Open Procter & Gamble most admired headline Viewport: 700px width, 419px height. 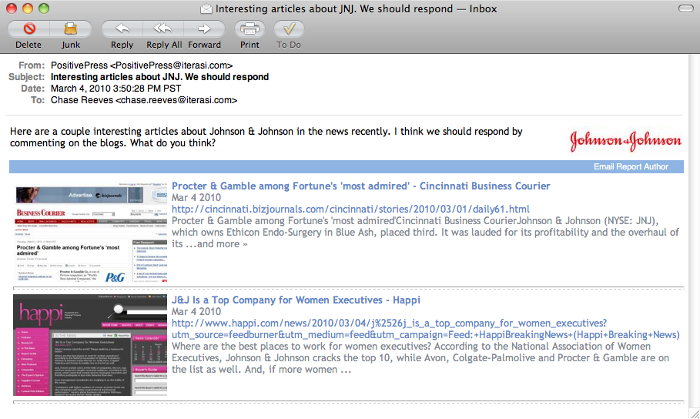coord(360,186)
